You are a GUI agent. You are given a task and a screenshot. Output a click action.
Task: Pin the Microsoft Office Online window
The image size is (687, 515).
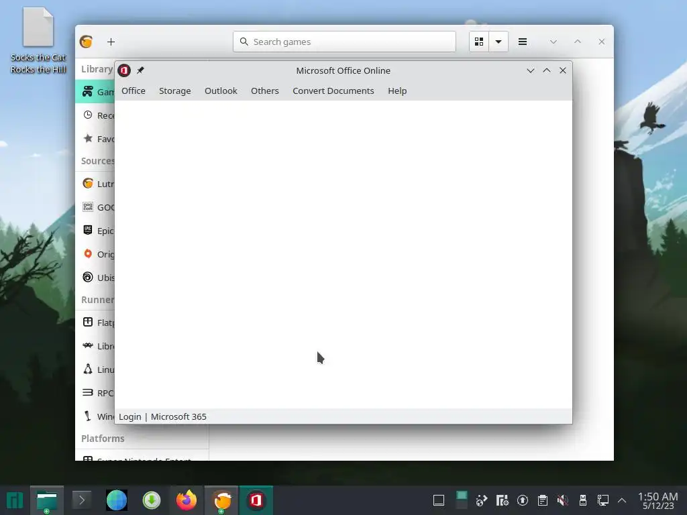tap(140, 70)
